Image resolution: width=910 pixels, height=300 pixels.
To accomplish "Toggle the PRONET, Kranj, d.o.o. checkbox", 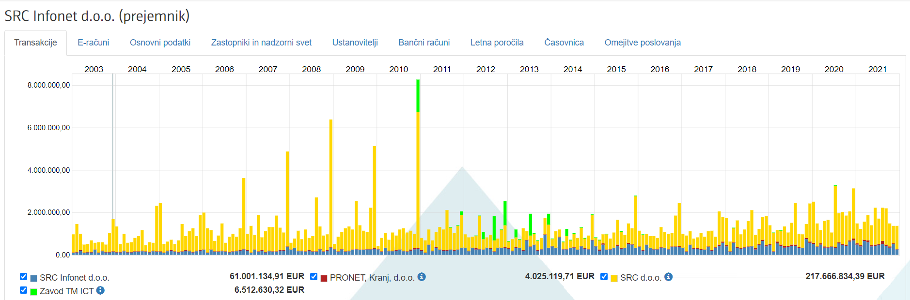I will point(314,277).
